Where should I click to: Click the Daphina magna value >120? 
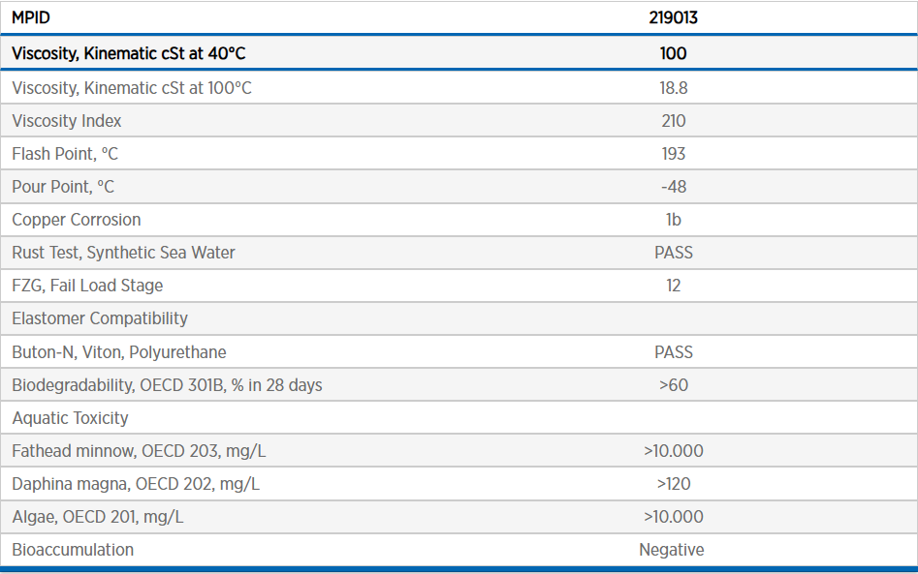click(674, 484)
